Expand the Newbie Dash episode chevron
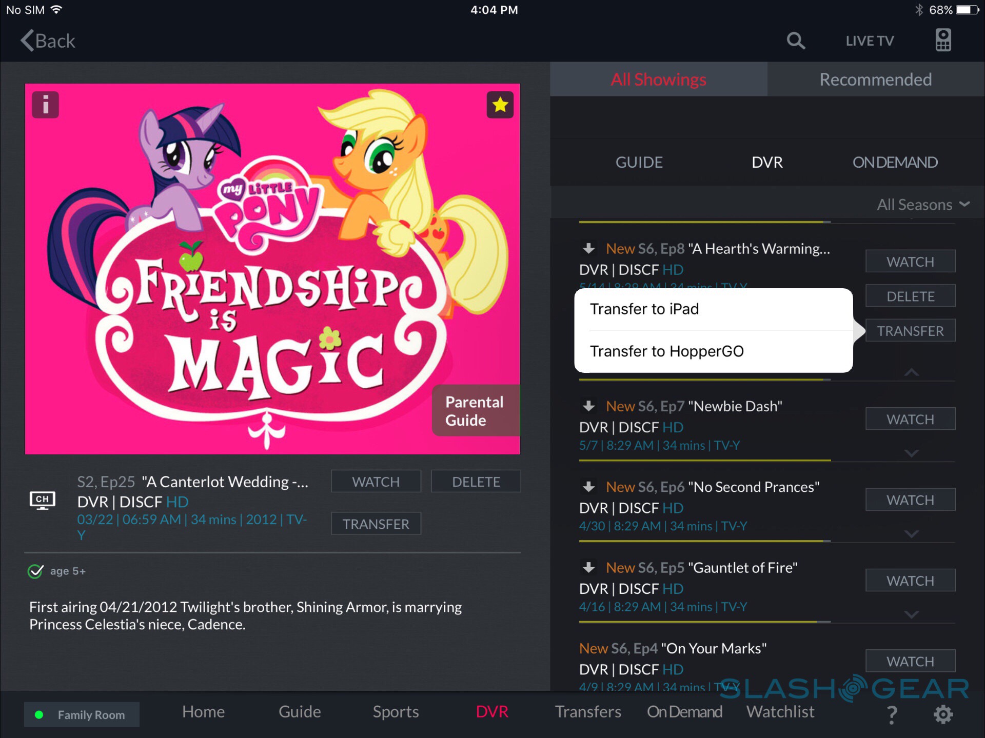The height and width of the screenshot is (738, 985). click(911, 453)
